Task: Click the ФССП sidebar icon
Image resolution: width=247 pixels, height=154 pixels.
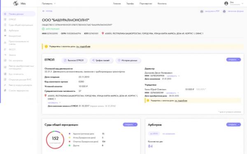Action: [x=5, y=49]
